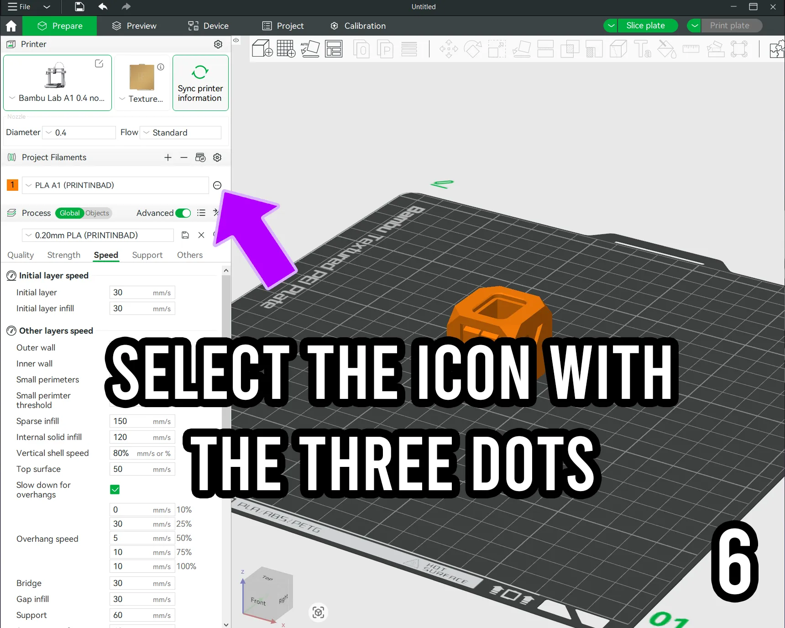Switch to the Preview tab
This screenshot has height=628, width=785.
(x=134, y=26)
